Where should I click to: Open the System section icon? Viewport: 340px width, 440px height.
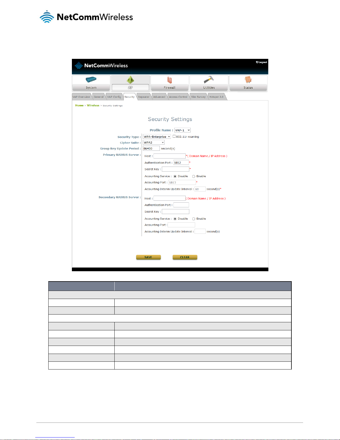coord(91,80)
